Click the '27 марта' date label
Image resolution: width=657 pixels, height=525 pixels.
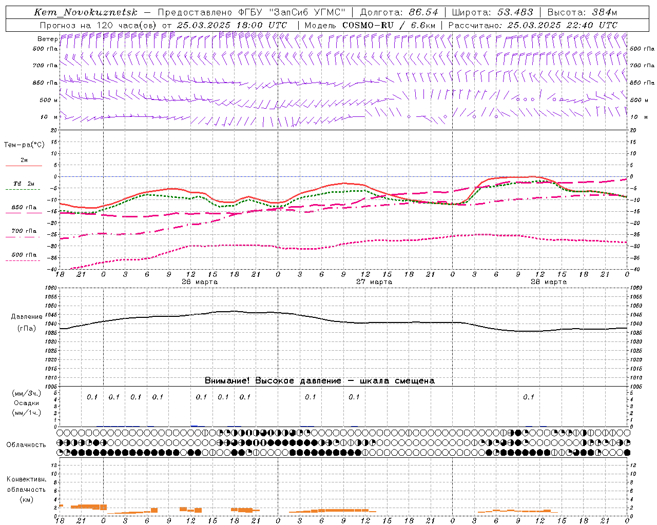click(x=374, y=282)
